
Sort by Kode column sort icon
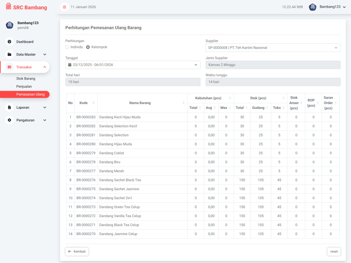point(93,103)
